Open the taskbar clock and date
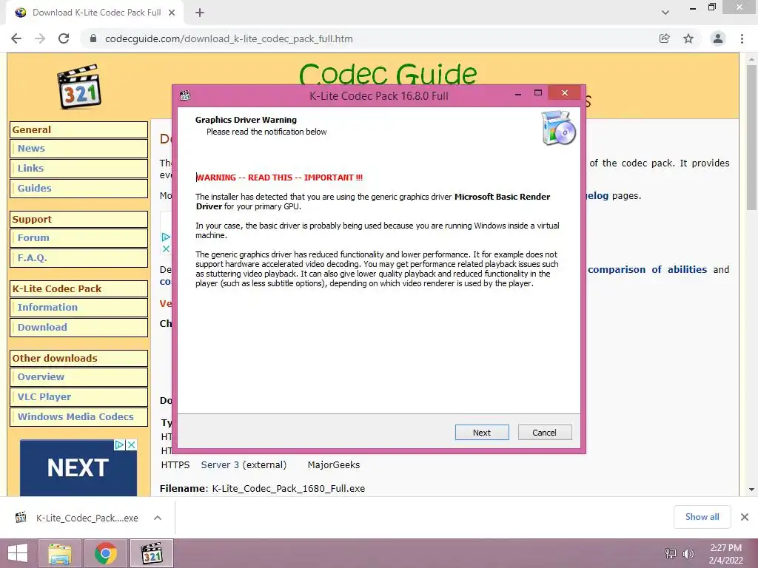Viewport: 758px width, 568px height. (725, 554)
